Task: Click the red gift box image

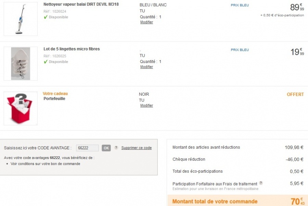Action: (x=21, y=108)
